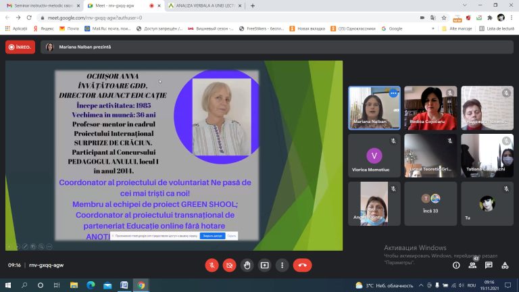519x292 pixels.
Task: Open the meeting chat panel
Action: pos(489,265)
